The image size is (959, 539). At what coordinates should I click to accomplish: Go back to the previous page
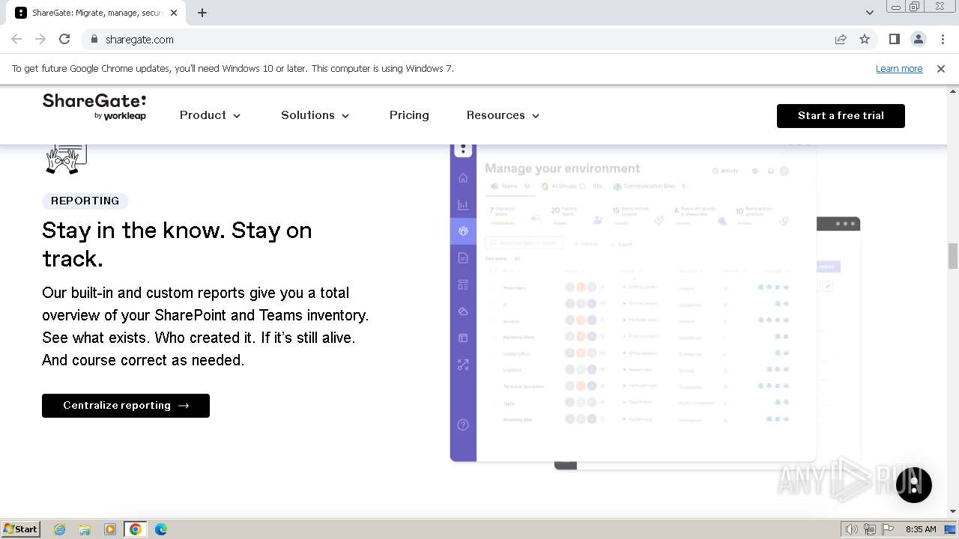tap(16, 39)
